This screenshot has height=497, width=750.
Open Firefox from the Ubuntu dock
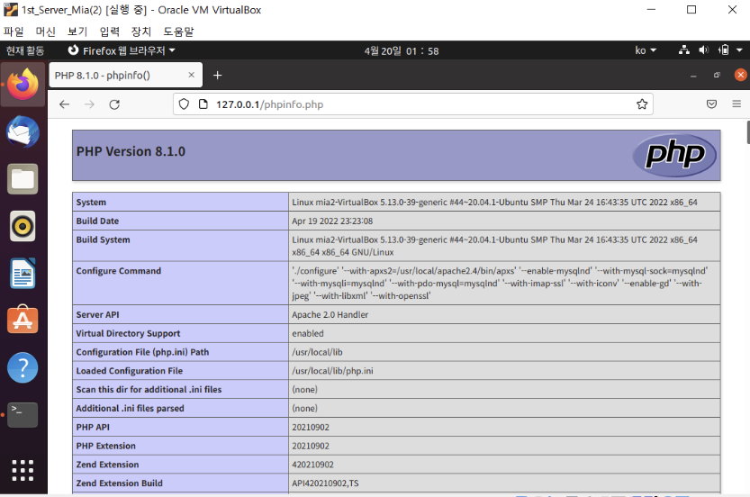[x=23, y=85]
